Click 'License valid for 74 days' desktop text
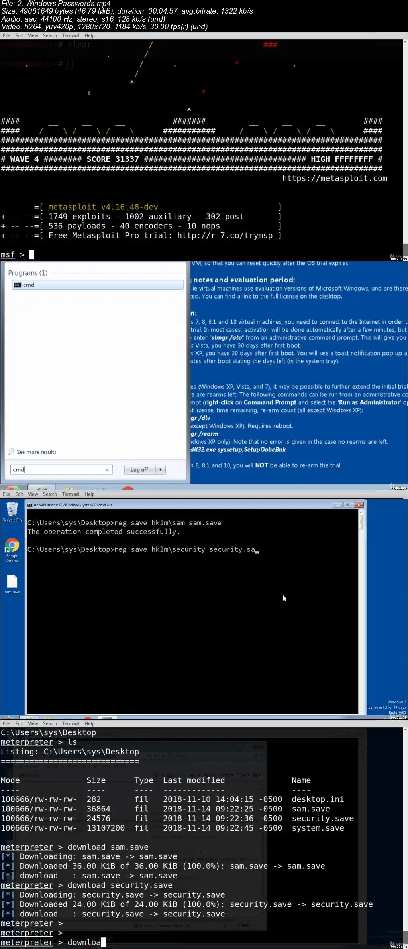This screenshot has width=408, height=949. click(x=386, y=707)
